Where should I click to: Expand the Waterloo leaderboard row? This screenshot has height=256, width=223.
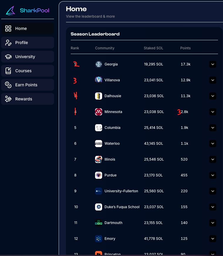213,143
